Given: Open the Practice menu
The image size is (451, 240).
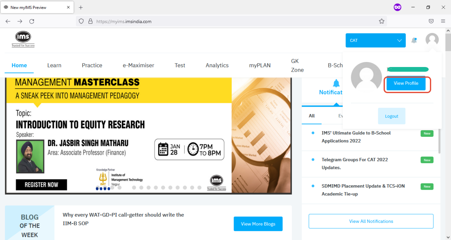Looking at the screenshot, I should (x=92, y=65).
